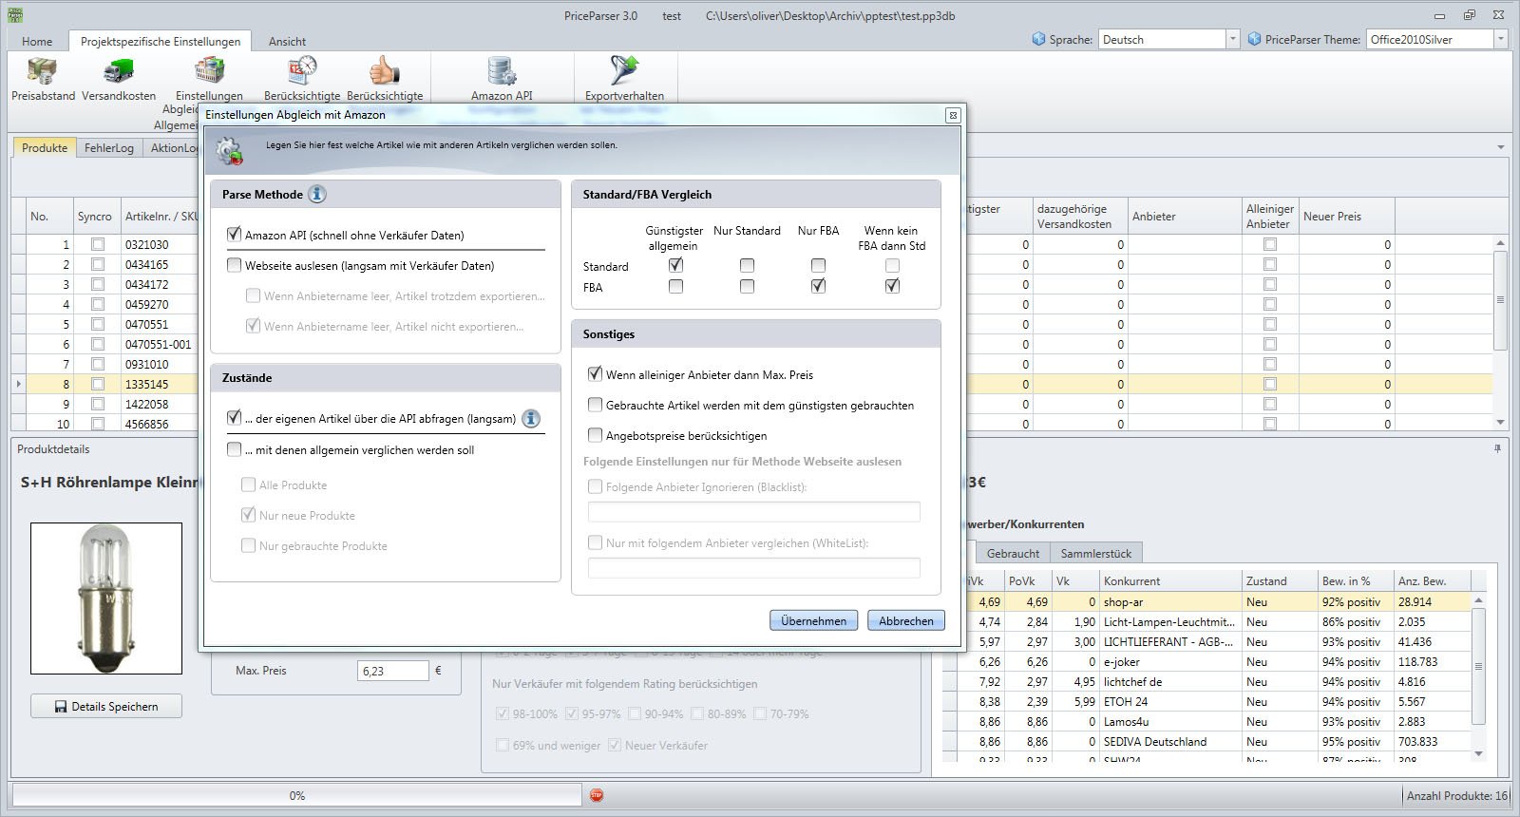The width and height of the screenshot is (1520, 817).
Task: Uncheck Amazon API (schnell ohne Verkäufer Daten)
Action: [235, 235]
